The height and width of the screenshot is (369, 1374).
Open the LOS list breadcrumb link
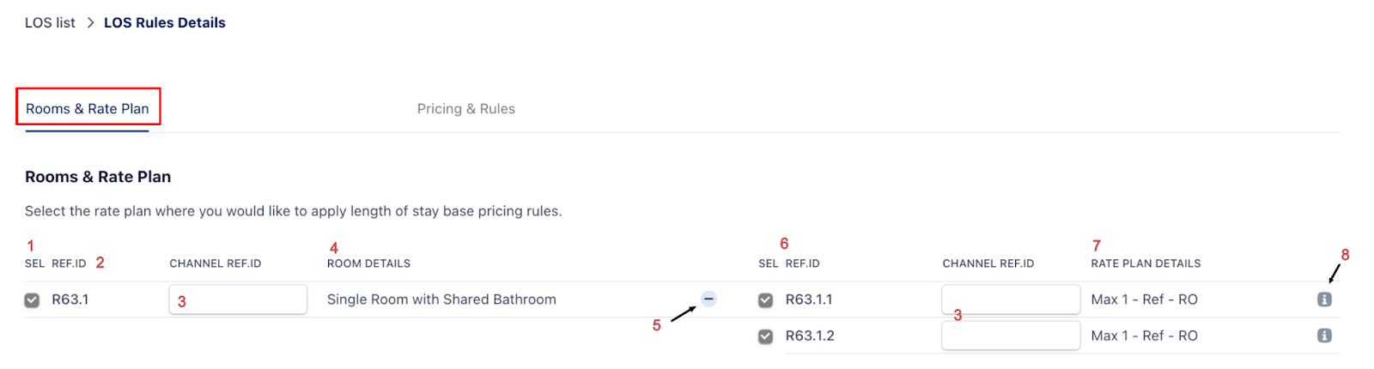point(50,23)
